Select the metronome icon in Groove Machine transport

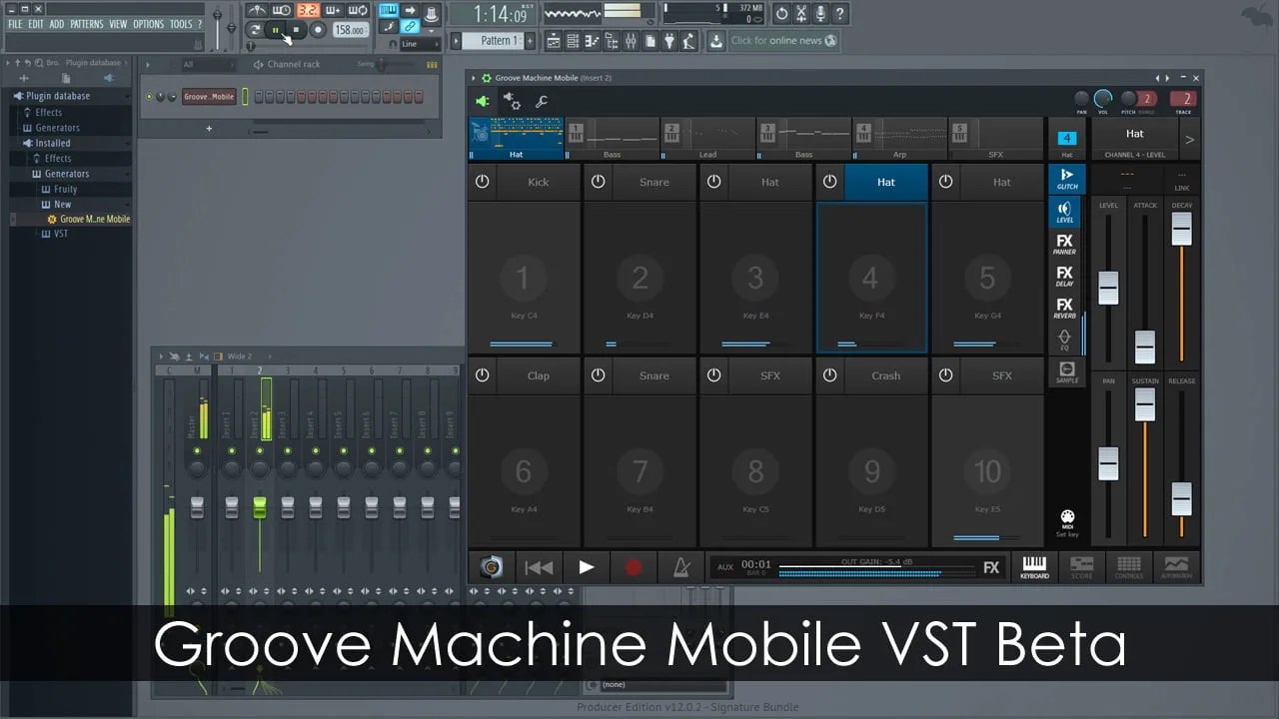point(680,567)
